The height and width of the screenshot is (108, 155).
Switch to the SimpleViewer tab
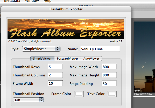click(x=42, y=59)
